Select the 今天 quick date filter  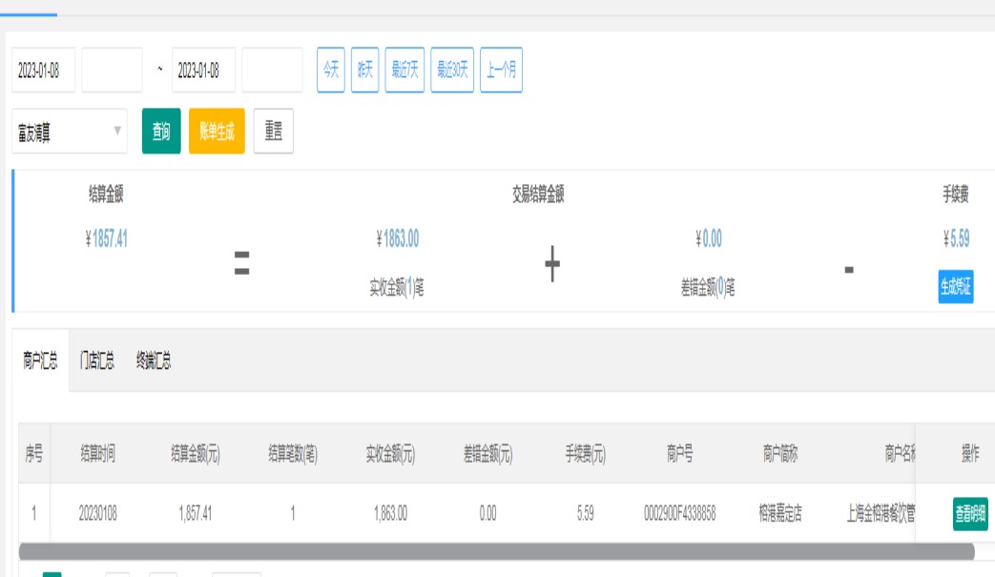tap(330, 71)
